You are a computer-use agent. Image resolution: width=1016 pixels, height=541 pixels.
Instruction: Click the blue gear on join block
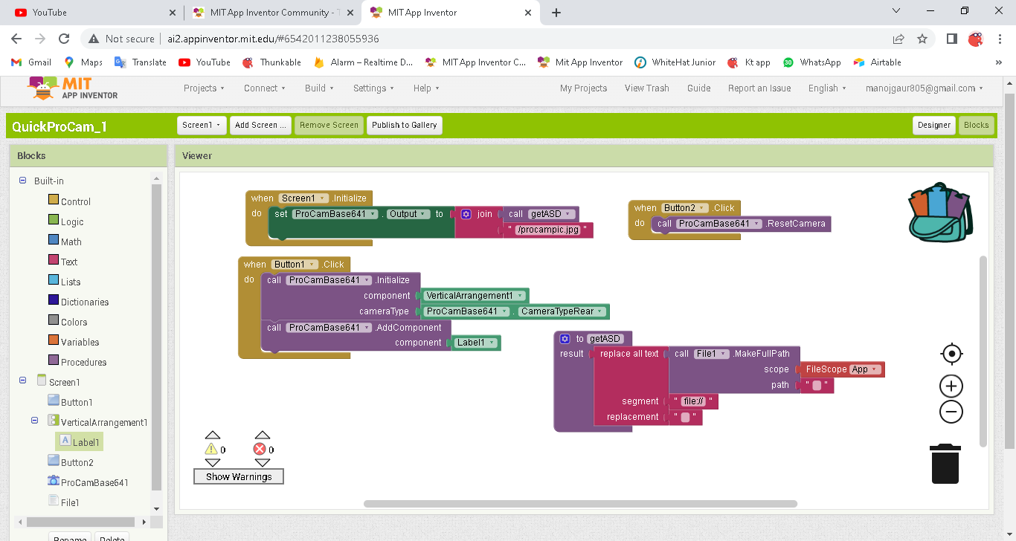coord(466,214)
